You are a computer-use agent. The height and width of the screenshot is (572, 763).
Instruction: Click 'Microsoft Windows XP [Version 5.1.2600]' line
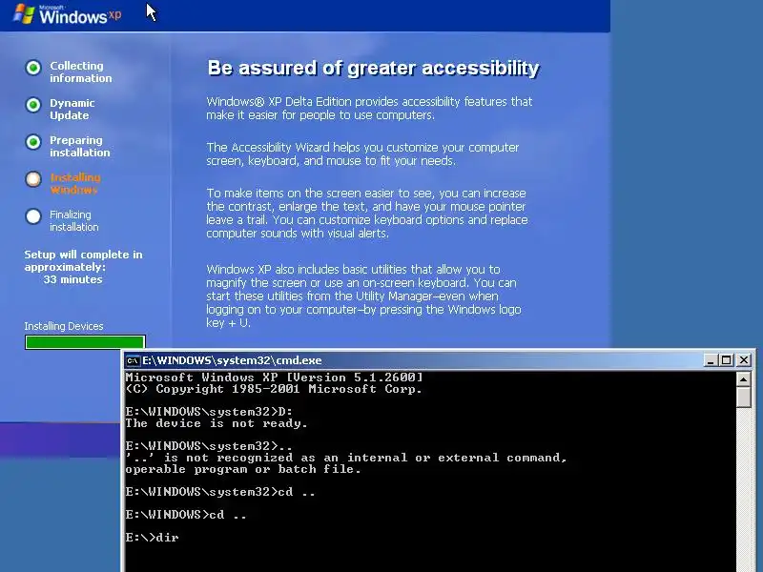tap(274, 377)
